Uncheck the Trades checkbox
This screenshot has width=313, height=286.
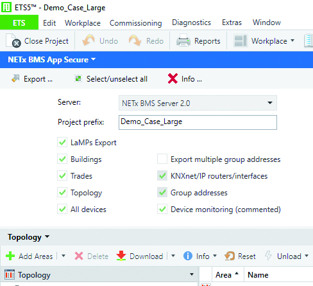[62, 175]
